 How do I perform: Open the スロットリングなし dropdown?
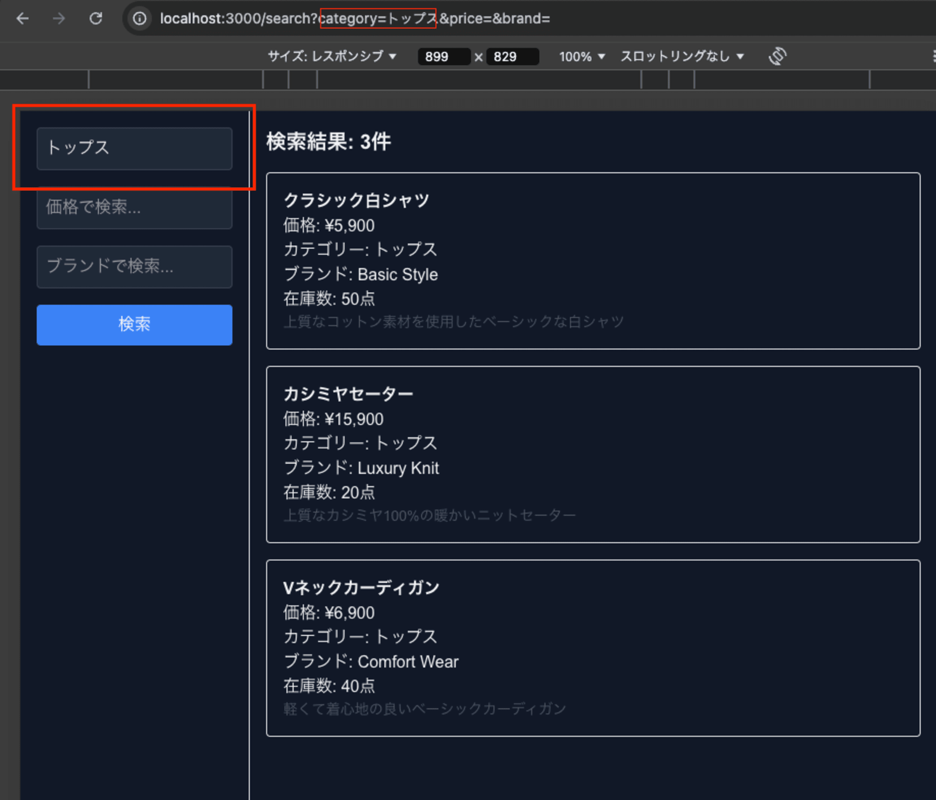682,57
